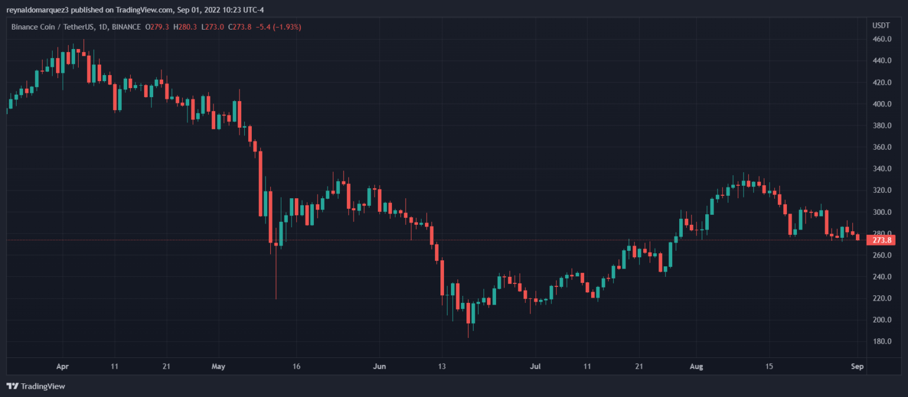Click the Sep label on bottom time axis
The image size is (908, 397).
coord(858,367)
